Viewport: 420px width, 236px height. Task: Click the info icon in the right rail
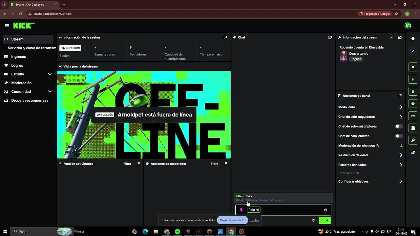point(413,39)
